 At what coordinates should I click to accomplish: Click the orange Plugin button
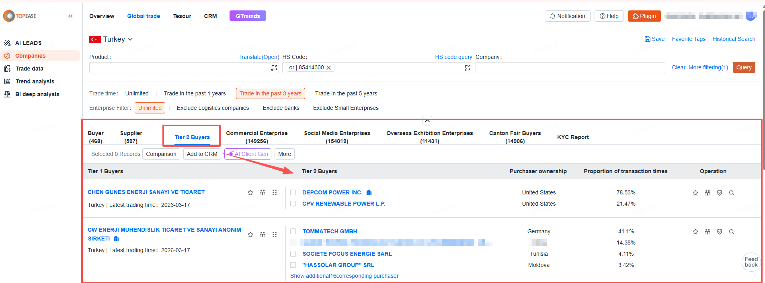point(644,16)
